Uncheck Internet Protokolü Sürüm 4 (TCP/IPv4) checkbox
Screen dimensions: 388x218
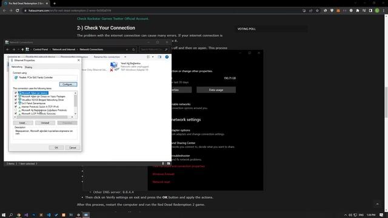tap(16, 107)
